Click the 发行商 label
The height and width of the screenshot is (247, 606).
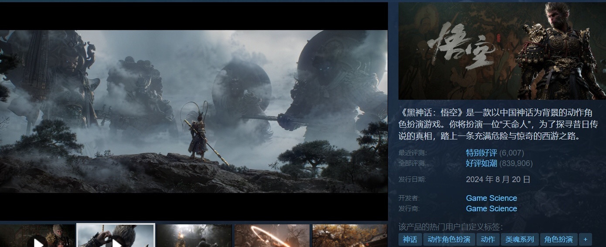pos(409,209)
